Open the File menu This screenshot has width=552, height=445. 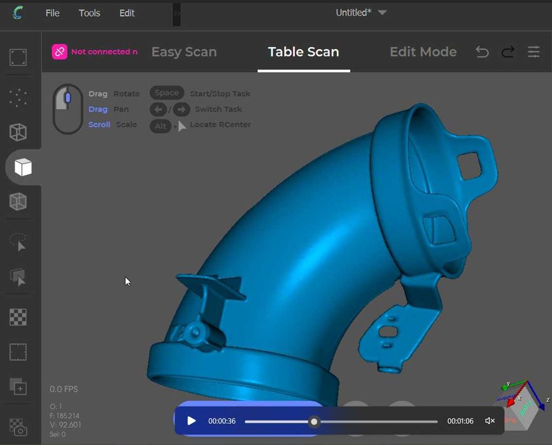52,13
